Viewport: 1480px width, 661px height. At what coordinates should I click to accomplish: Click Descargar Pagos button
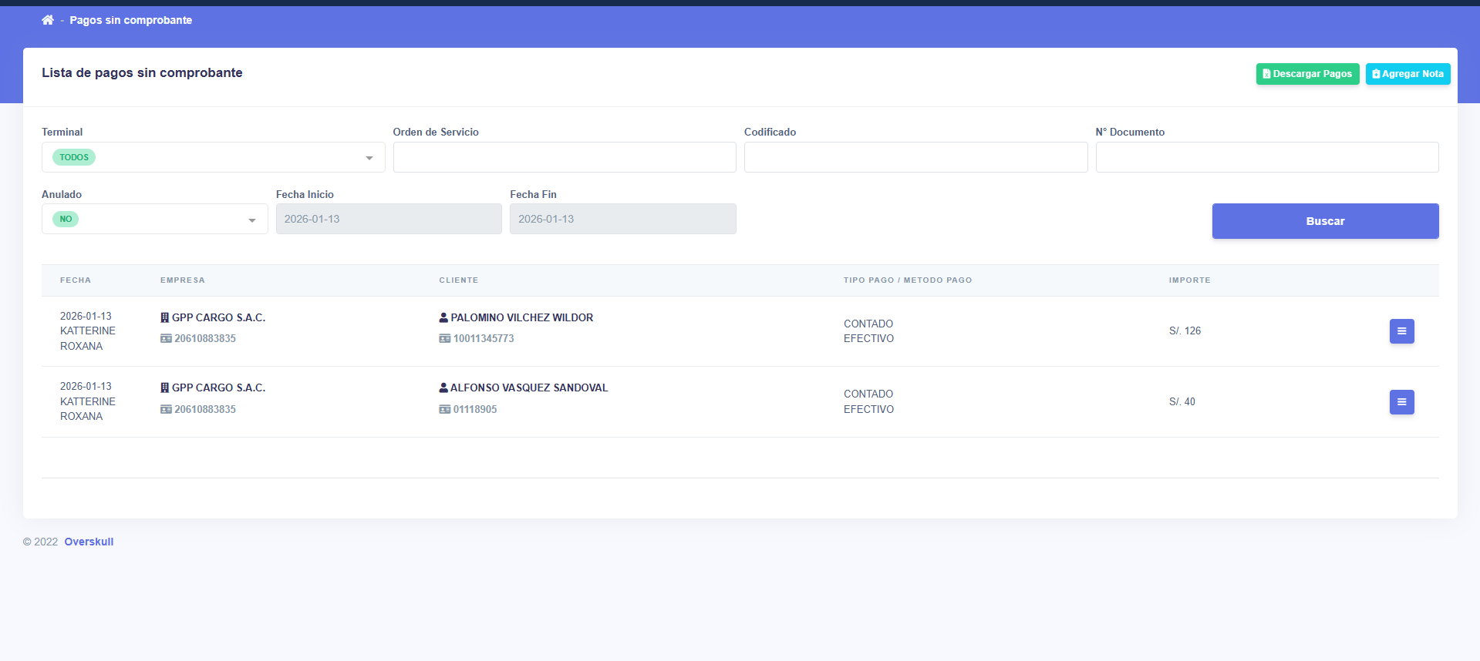tap(1307, 74)
